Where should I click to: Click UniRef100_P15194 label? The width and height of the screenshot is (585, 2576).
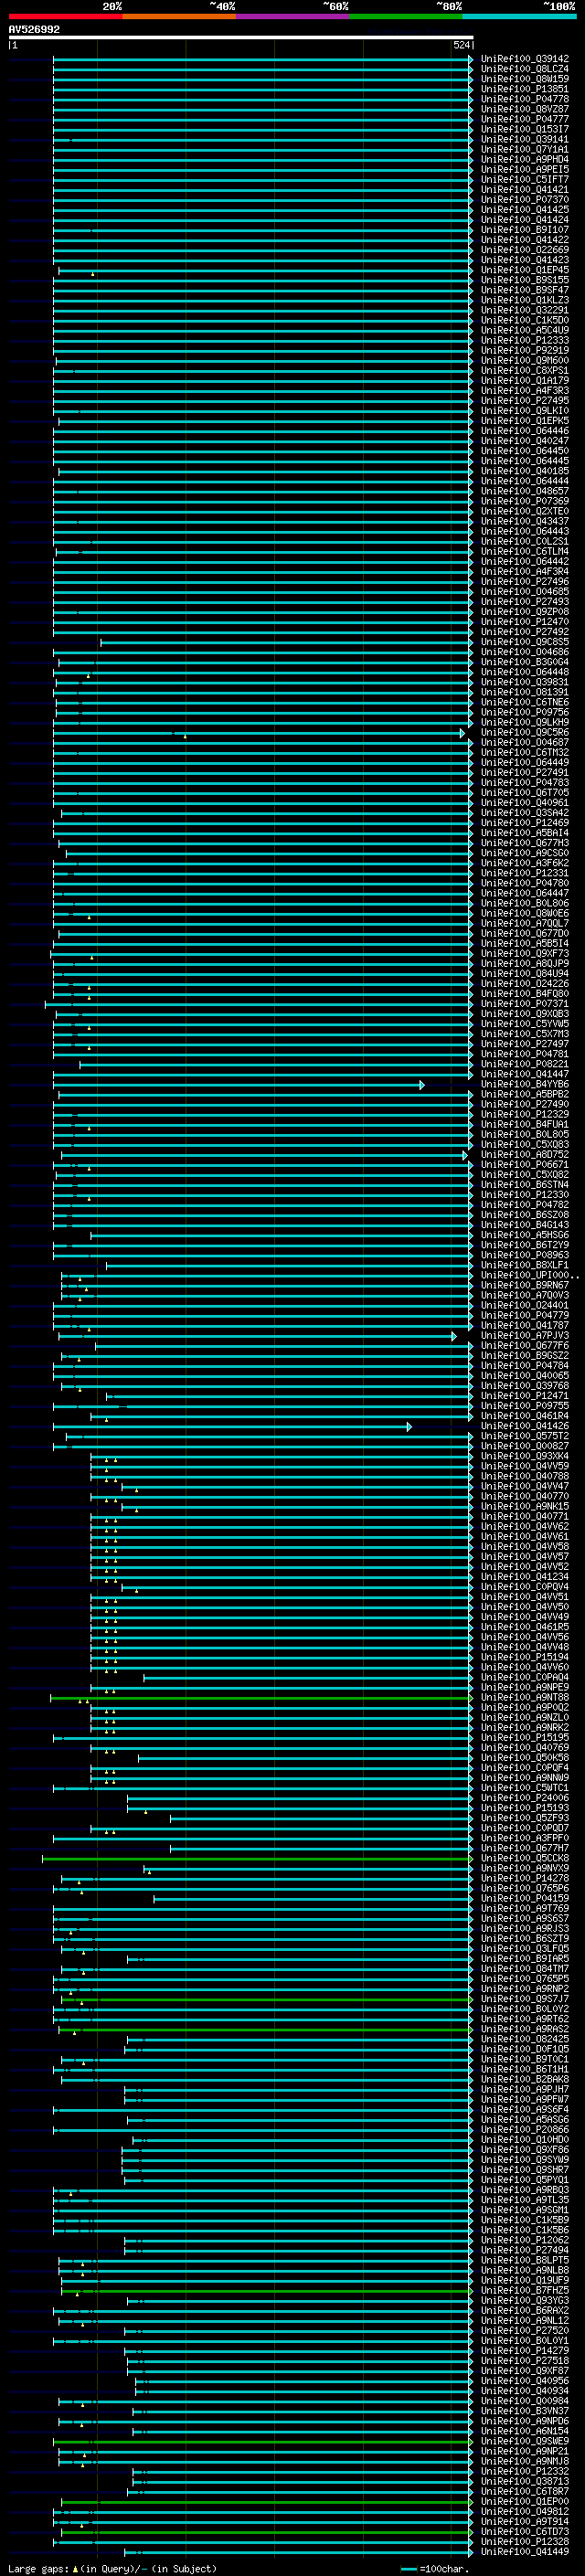point(525,1657)
